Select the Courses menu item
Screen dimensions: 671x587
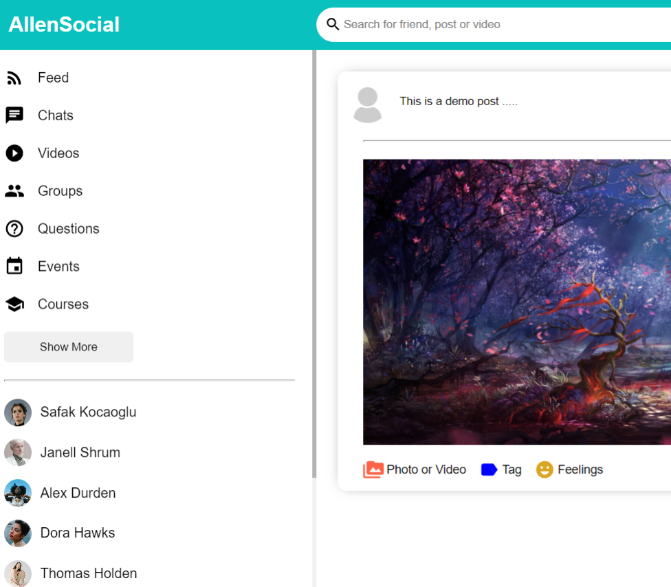pyautogui.click(x=63, y=304)
